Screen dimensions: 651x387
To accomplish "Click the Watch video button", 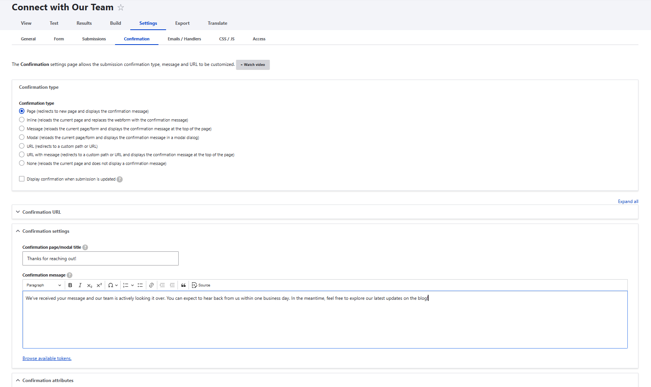I will 253,65.
